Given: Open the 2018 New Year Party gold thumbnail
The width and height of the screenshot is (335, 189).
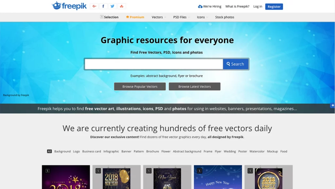Looking at the screenshot, I should [268, 178].
